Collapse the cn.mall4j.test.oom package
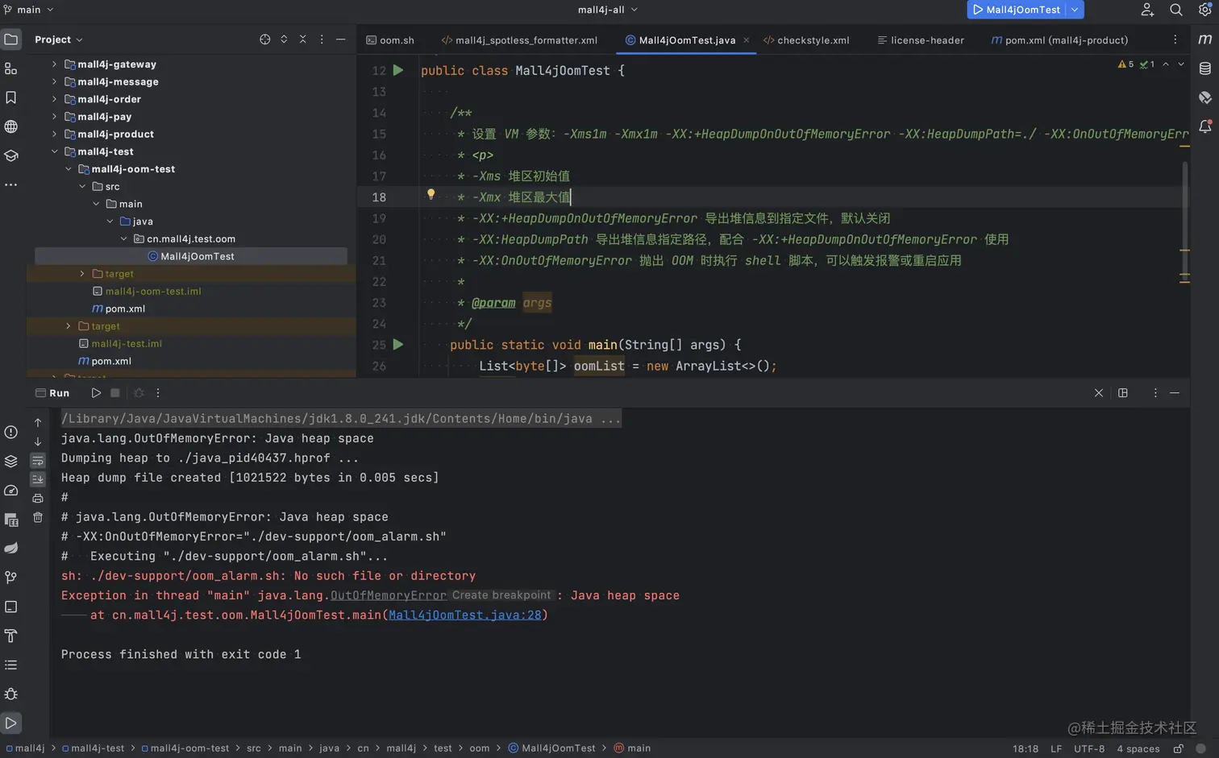 pyautogui.click(x=123, y=238)
